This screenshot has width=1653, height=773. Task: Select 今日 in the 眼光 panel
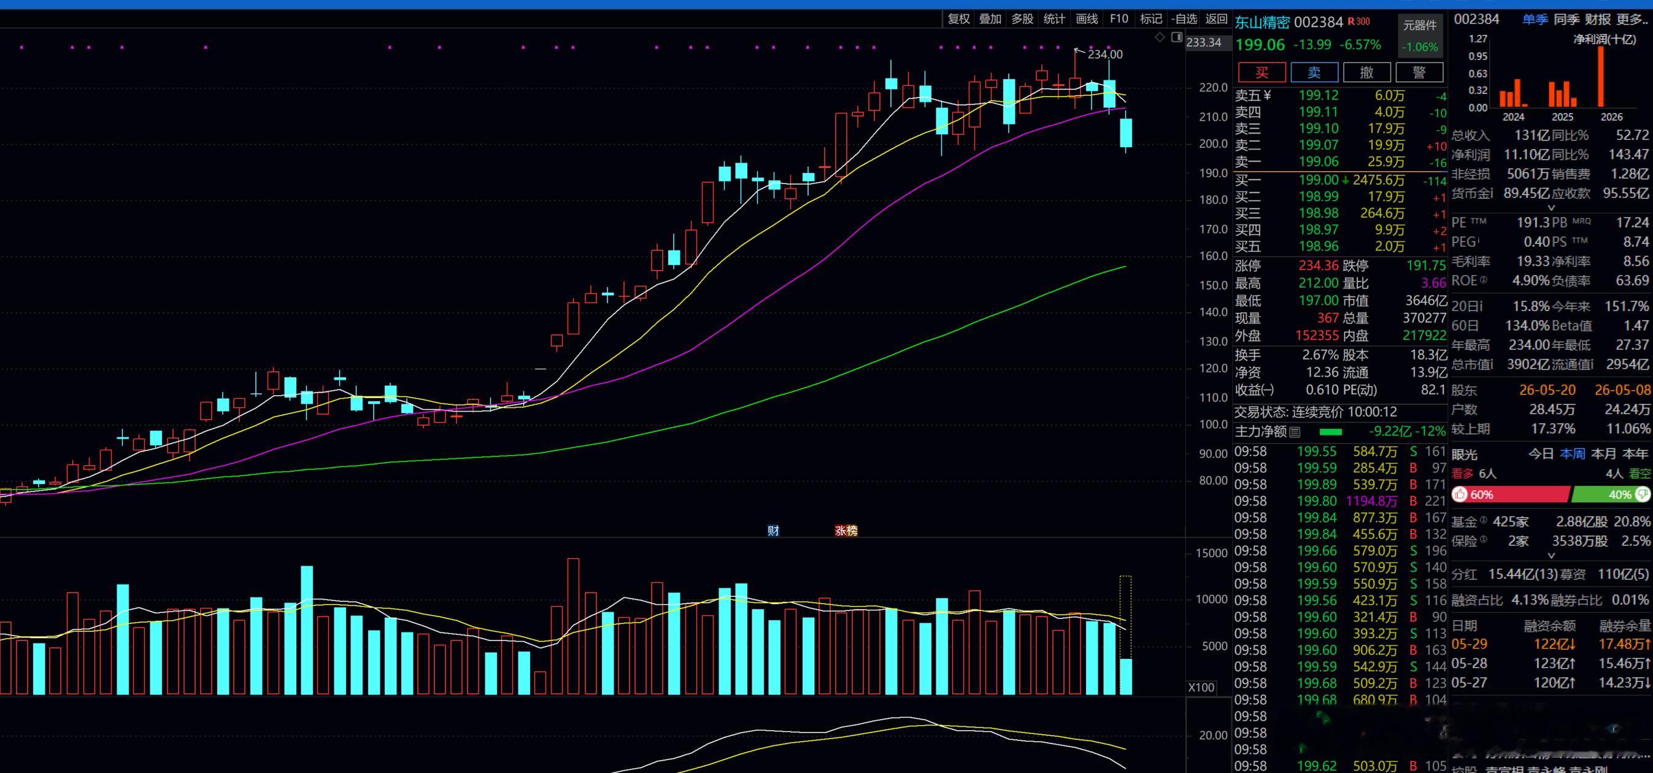[1541, 454]
